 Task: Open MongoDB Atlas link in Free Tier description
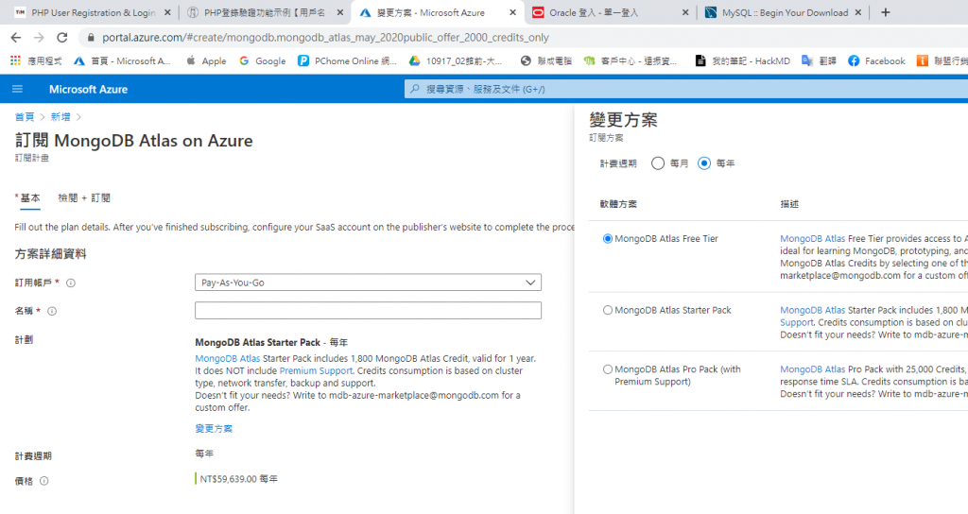[812, 239]
